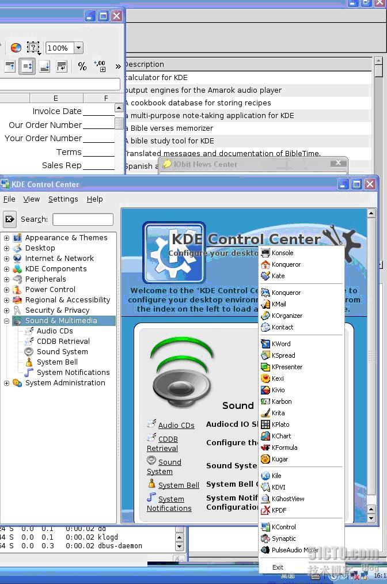387x584 pixels.
Task: Click the spreadsheet vertical scrollbar up arrow
Action: (119, 108)
